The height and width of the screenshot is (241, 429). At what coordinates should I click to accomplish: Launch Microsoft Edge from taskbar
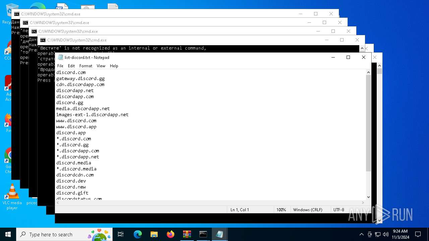138,234
